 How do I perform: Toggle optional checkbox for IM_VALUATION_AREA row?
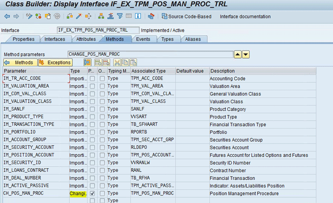[102, 86]
